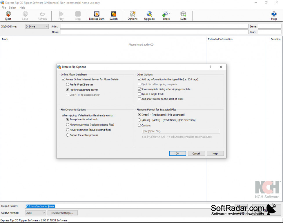The image size is (283, 223).
Task: Click the Stop toolbar icon
Action: pyautogui.click(x=78, y=16)
